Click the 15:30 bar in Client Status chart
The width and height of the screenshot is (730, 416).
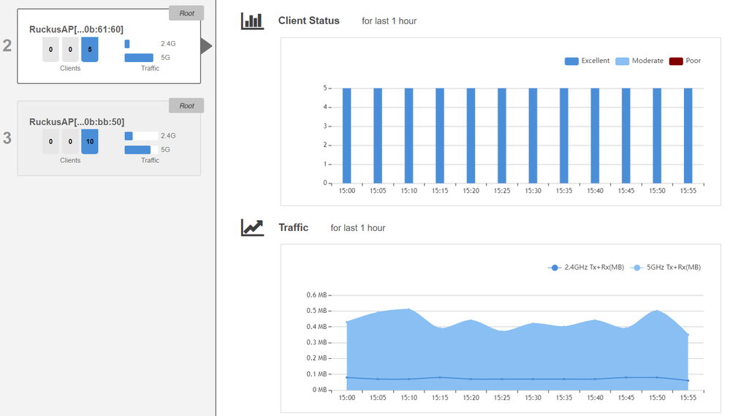[x=533, y=135]
